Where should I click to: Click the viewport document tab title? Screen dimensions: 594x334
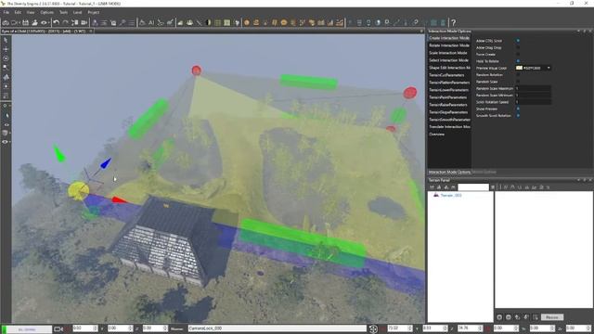44,31
